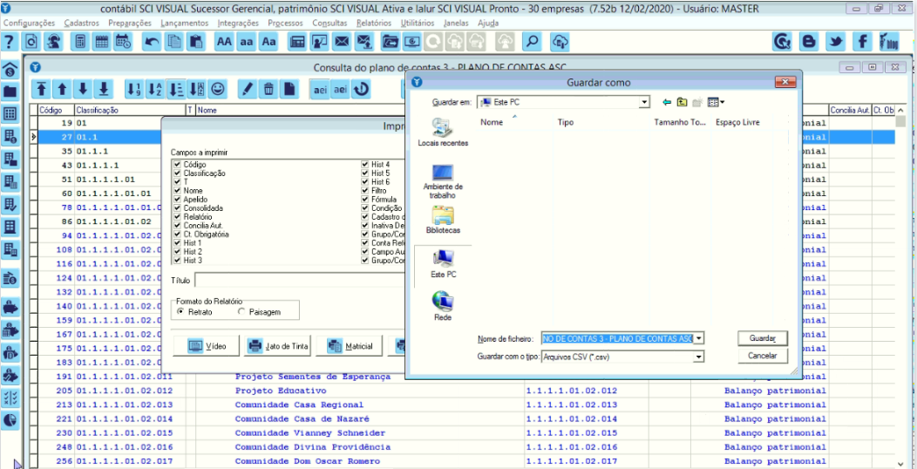Expand the 'Nome de ficheiro' dropdown arrow
Viewport: 917px width, 469px height.
click(x=698, y=338)
